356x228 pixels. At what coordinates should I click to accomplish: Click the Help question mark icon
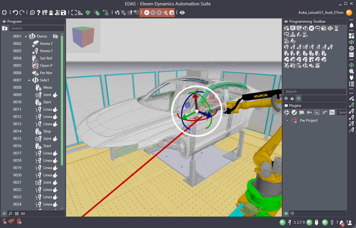pos(39,12)
